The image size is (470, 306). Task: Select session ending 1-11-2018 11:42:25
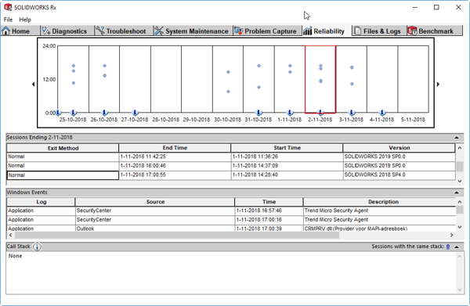231,157
